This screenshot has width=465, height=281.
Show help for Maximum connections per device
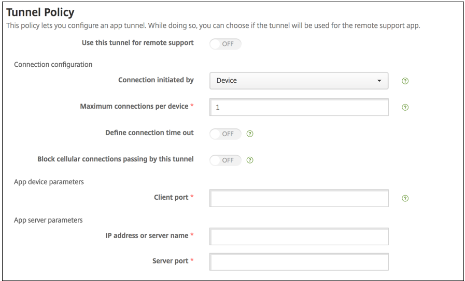[x=405, y=107]
